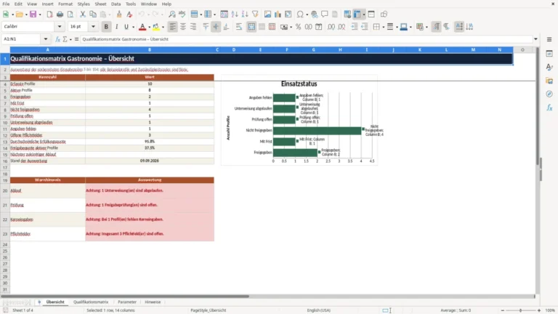Select row 24 header
The width and height of the screenshot is (558, 314).
[5, 244]
